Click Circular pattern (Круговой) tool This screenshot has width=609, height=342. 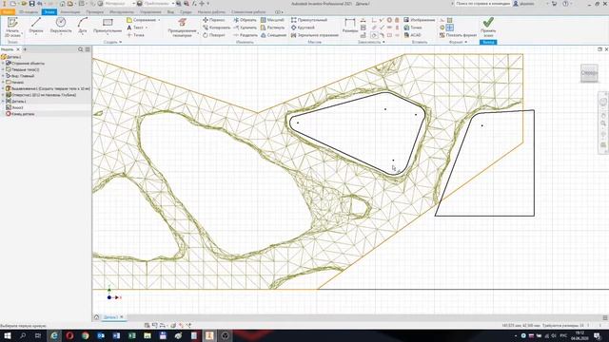[x=303, y=28]
